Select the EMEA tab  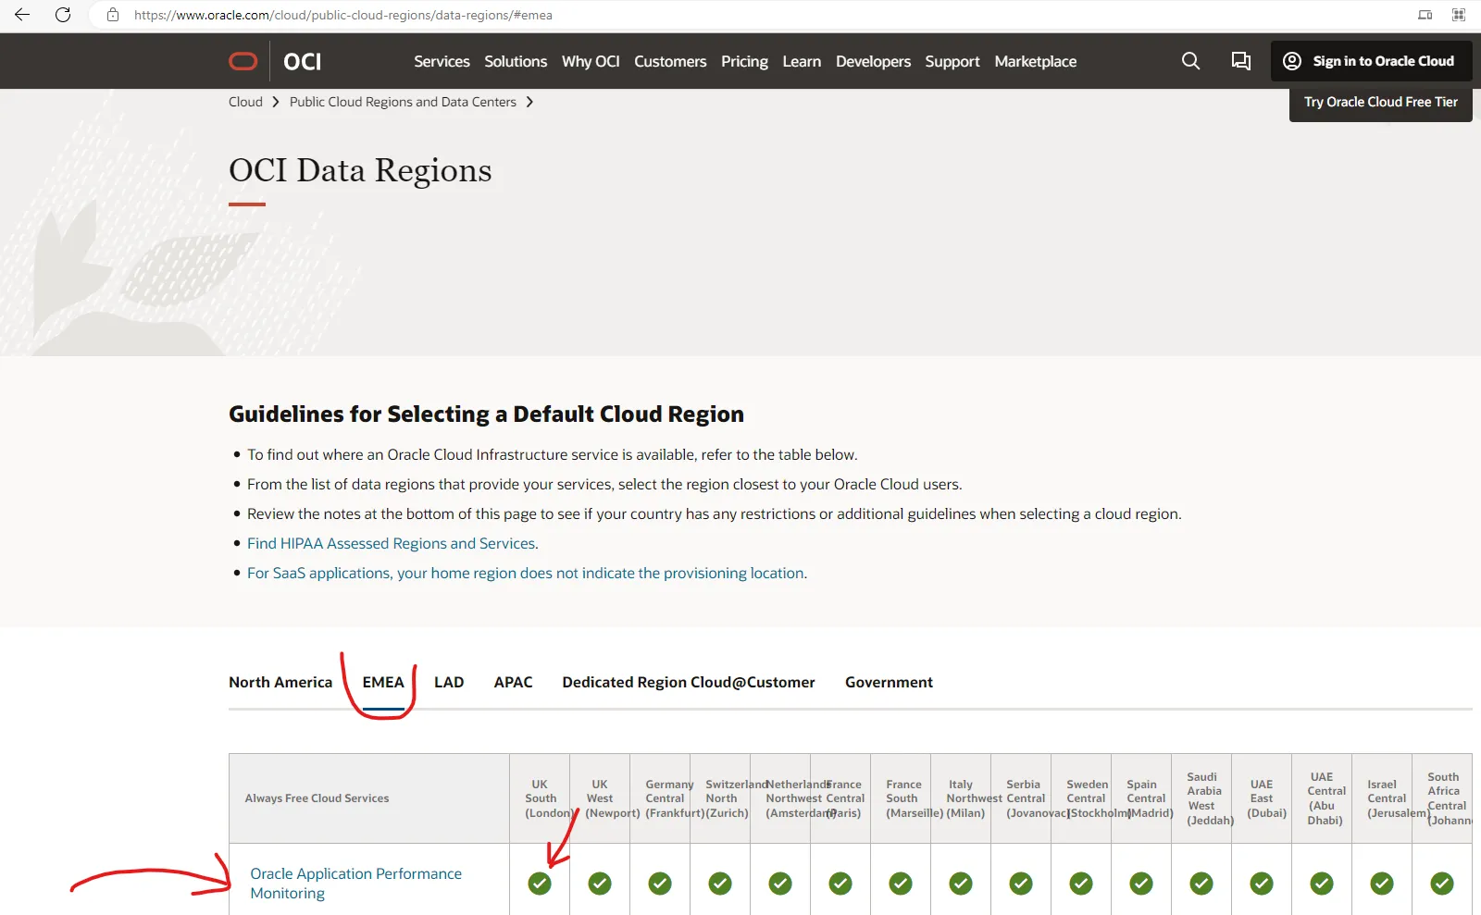tap(383, 682)
